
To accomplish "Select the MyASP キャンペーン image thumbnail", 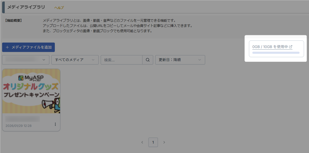I will coord(31,91).
